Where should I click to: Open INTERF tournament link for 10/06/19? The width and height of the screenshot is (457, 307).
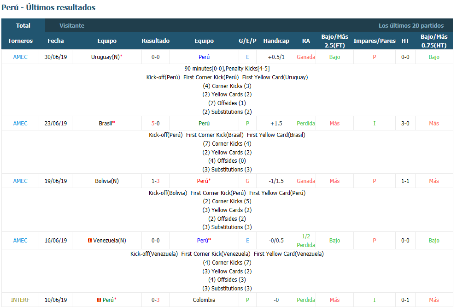(20, 300)
